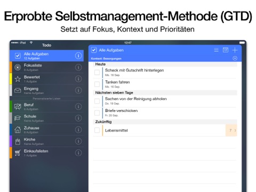Click the Eingang inbox tray icon
The height and width of the screenshot is (192, 256).
coord(18,91)
